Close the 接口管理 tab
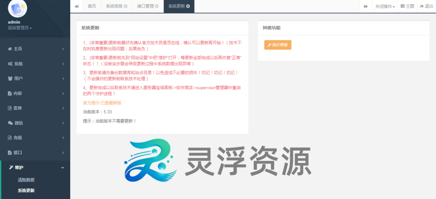This screenshot has height=199, width=436. (157, 6)
